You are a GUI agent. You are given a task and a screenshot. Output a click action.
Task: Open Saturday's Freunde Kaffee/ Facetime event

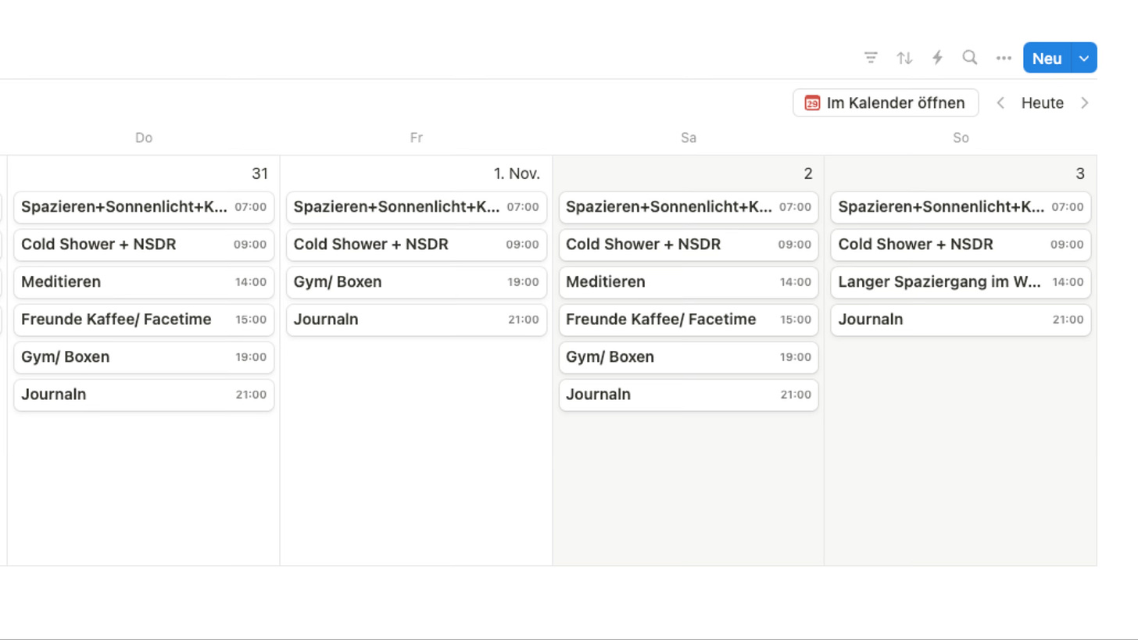click(689, 320)
